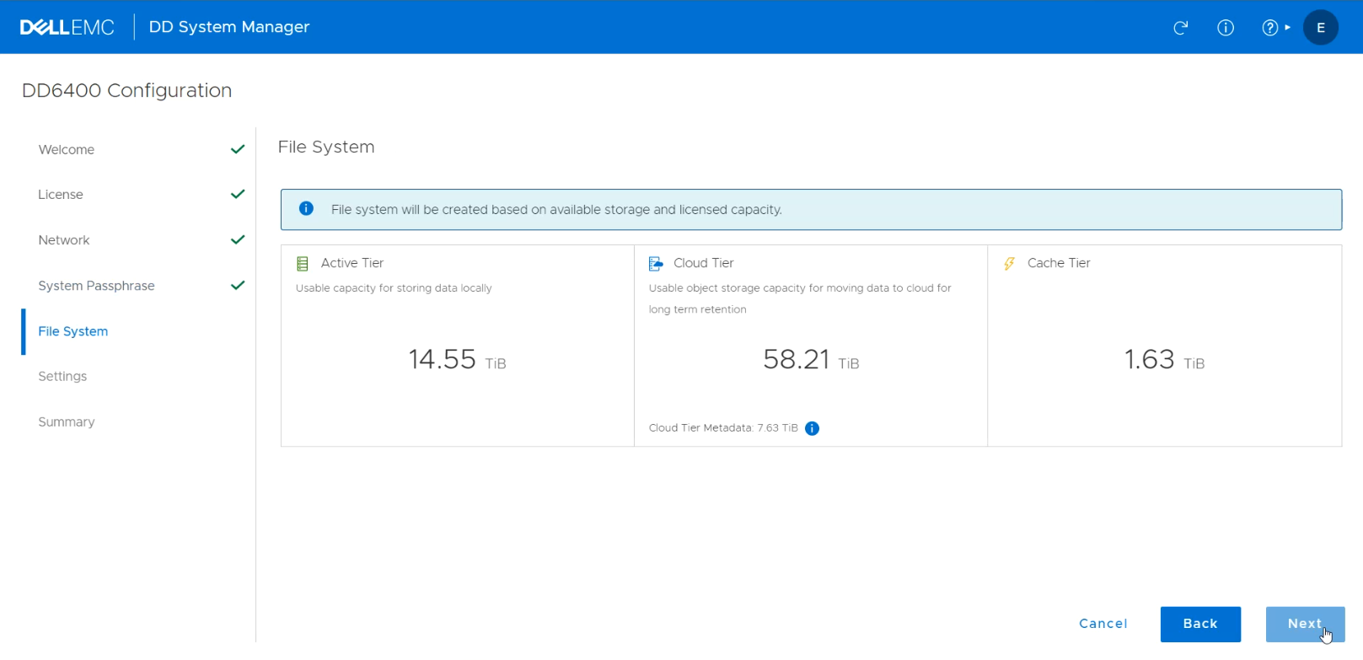Open the help question mark menu

[1276, 28]
